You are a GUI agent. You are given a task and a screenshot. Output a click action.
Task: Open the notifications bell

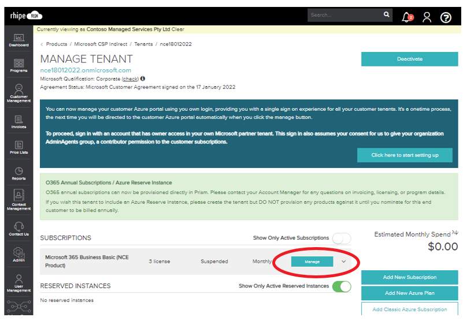[407, 17]
